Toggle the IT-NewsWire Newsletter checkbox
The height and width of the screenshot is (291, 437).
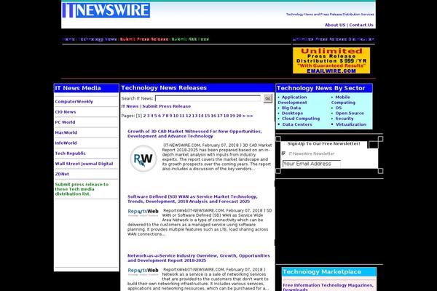[x=284, y=154]
